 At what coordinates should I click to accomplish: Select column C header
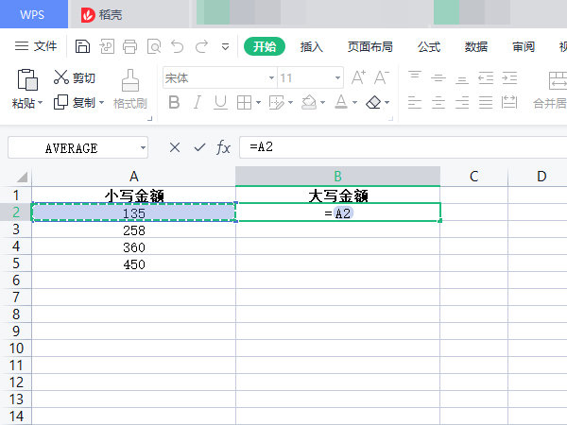(474, 177)
